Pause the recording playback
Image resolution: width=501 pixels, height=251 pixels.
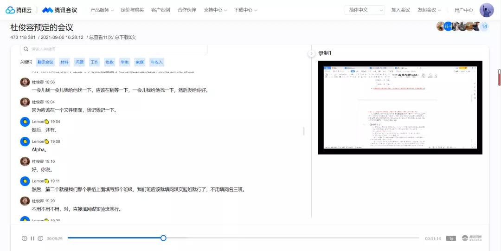click(x=32, y=238)
